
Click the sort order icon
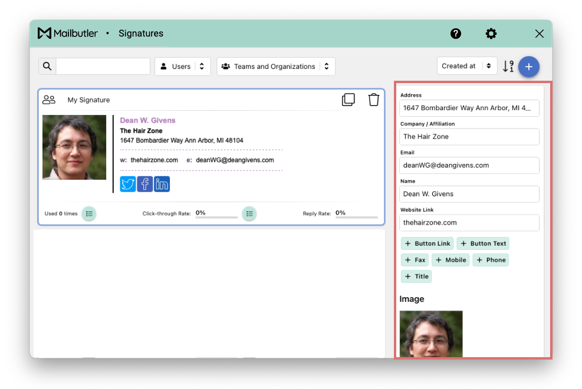point(508,67)
